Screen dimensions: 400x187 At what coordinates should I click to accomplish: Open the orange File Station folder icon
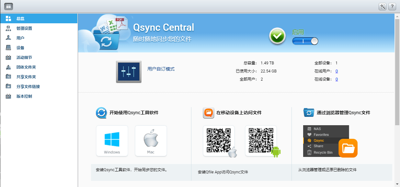click(348, 148)
